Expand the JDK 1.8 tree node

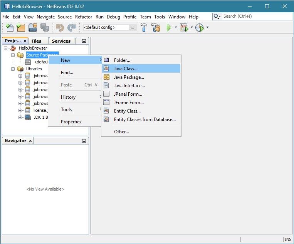click(20, 117)
